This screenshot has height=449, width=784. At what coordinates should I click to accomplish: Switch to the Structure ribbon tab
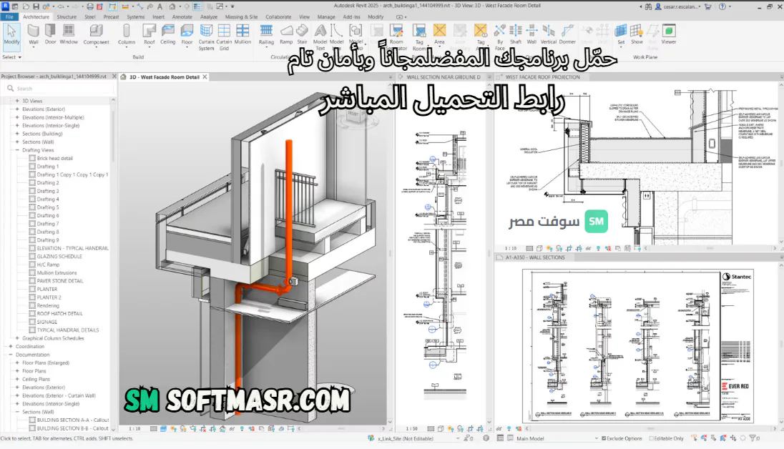point(67,16)
